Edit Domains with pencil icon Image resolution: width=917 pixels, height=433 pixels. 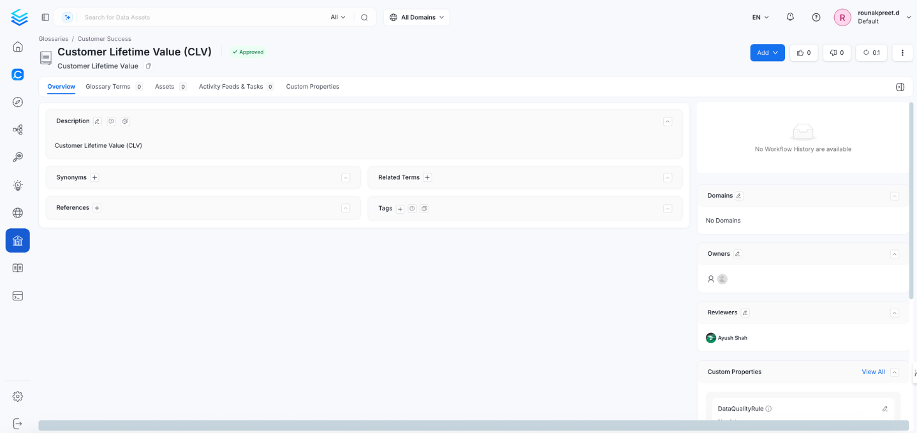pyautogui.click(x=739, y=196)
